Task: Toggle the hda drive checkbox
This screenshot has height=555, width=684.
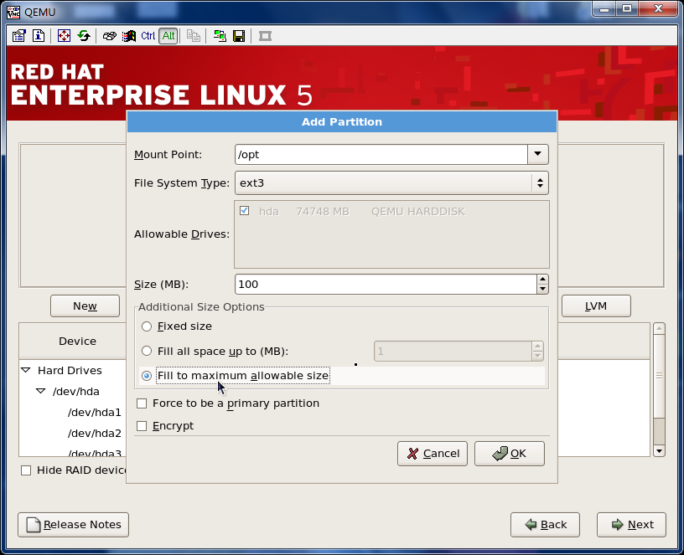Action: click(244, 211)
